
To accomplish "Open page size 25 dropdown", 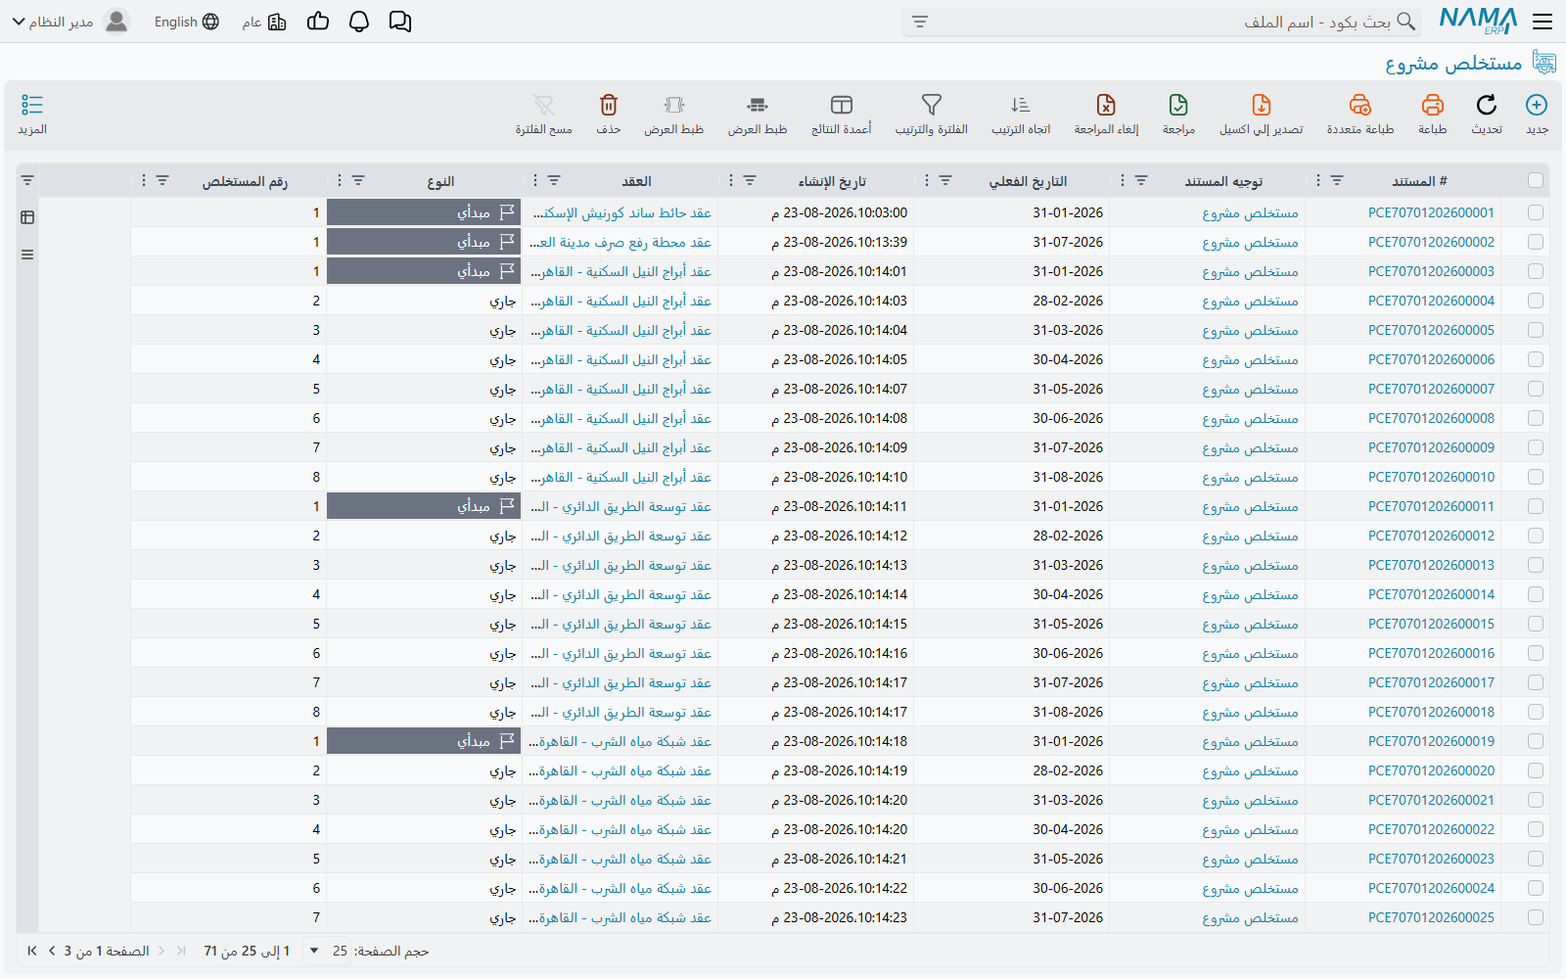I will (x=327, y=951).
